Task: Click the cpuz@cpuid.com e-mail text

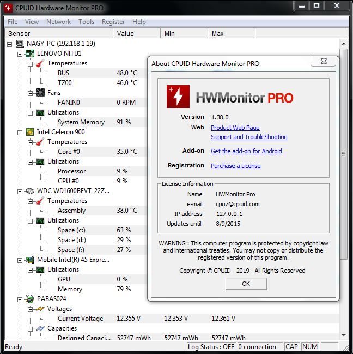Action: [238, 205]
